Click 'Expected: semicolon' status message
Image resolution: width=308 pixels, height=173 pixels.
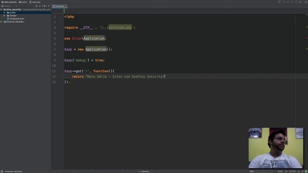(x=13, y=172)
